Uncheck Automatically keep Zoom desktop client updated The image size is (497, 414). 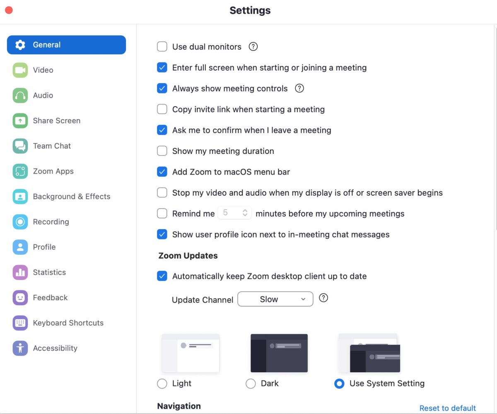point(162,276)
